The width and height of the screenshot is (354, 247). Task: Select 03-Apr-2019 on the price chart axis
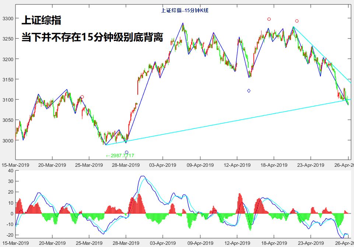(x=162, y=165)
